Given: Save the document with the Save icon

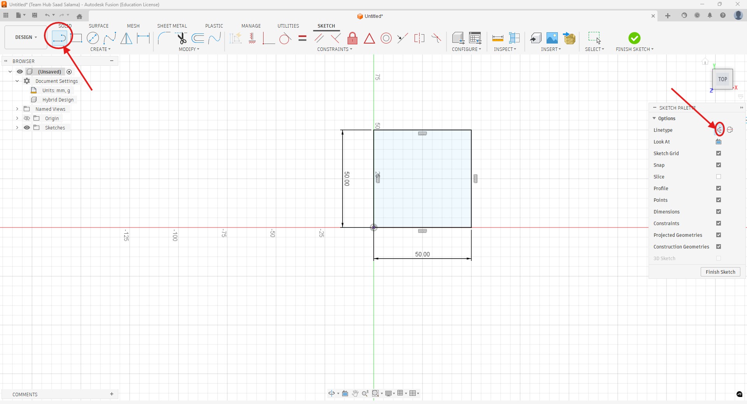Looking at the screenshot, I should coord(35,16).
